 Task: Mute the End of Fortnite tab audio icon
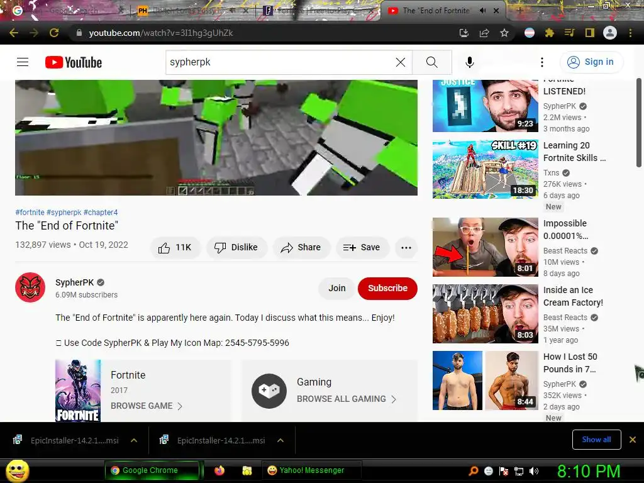pyautogui.click(x=482, y=11)
